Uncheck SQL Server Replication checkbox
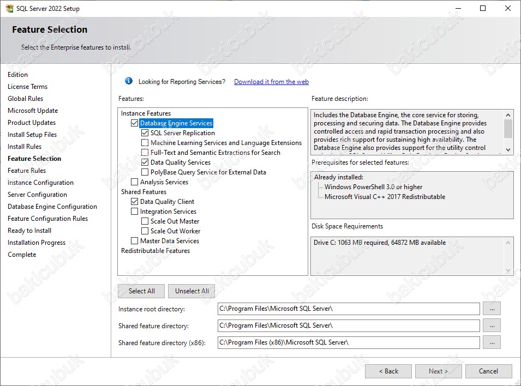 145,133
